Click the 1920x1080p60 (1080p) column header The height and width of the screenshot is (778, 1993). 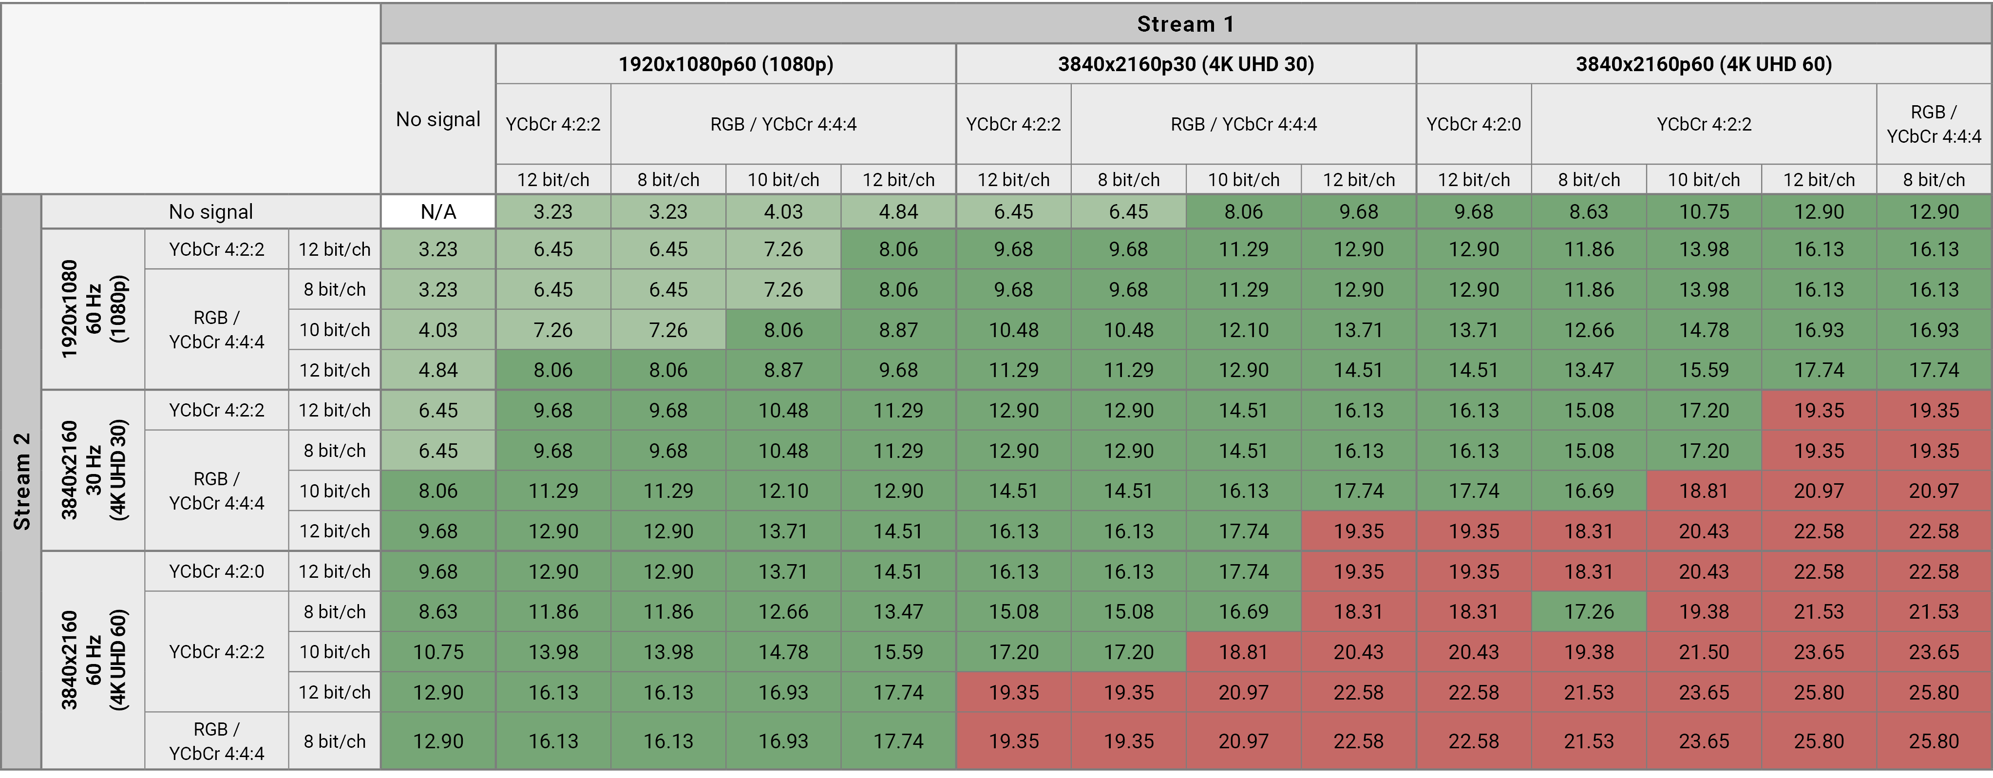[x=726, y=64]
